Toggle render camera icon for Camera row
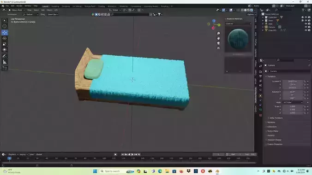The width and height of the screenshot is (312, 175). pyautogui.click(x=309, y=27)
